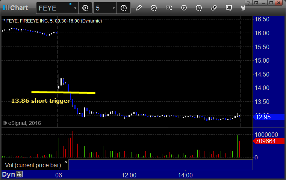The height and width of the screenshot is (180, 286).
Task: Click the tallest red volume bar
Action: coord(73,144)
